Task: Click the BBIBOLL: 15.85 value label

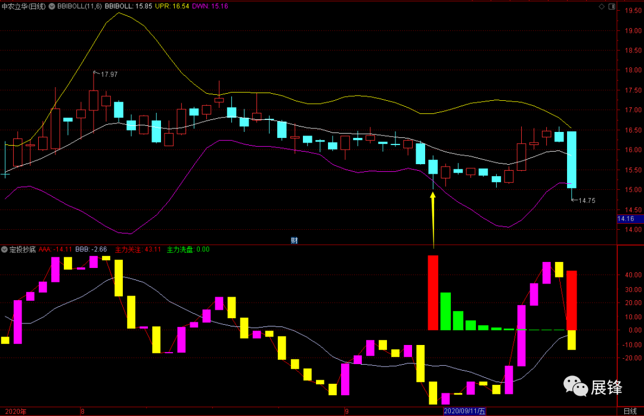Action: [x=128, y=6]
